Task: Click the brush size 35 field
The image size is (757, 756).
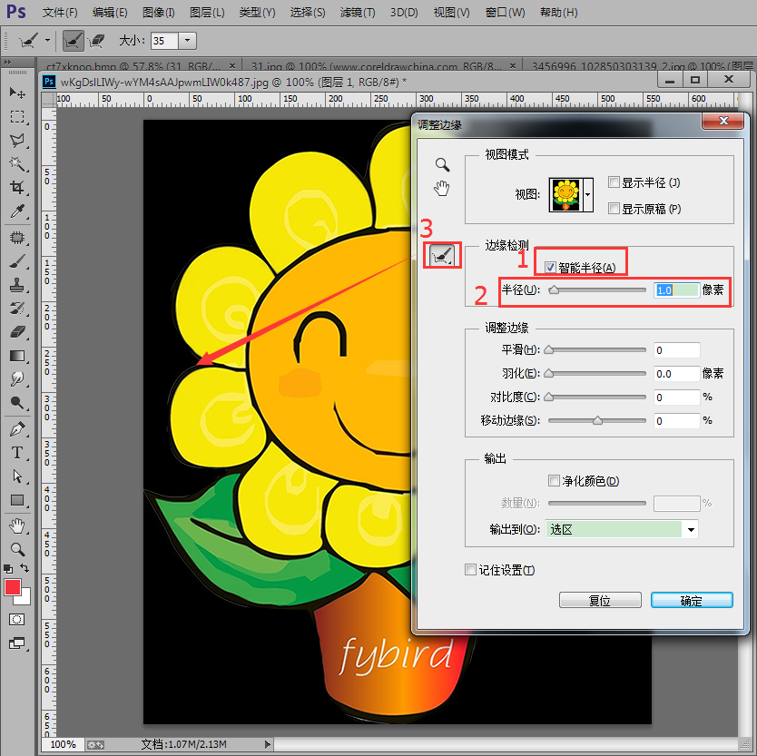Action: click(x=164, y=41)
